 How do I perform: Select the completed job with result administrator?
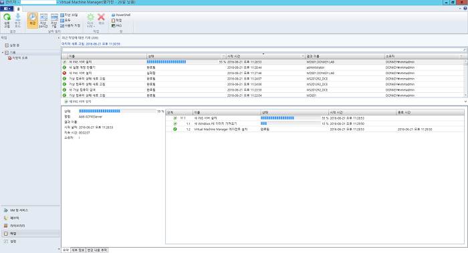click(262, 67)
